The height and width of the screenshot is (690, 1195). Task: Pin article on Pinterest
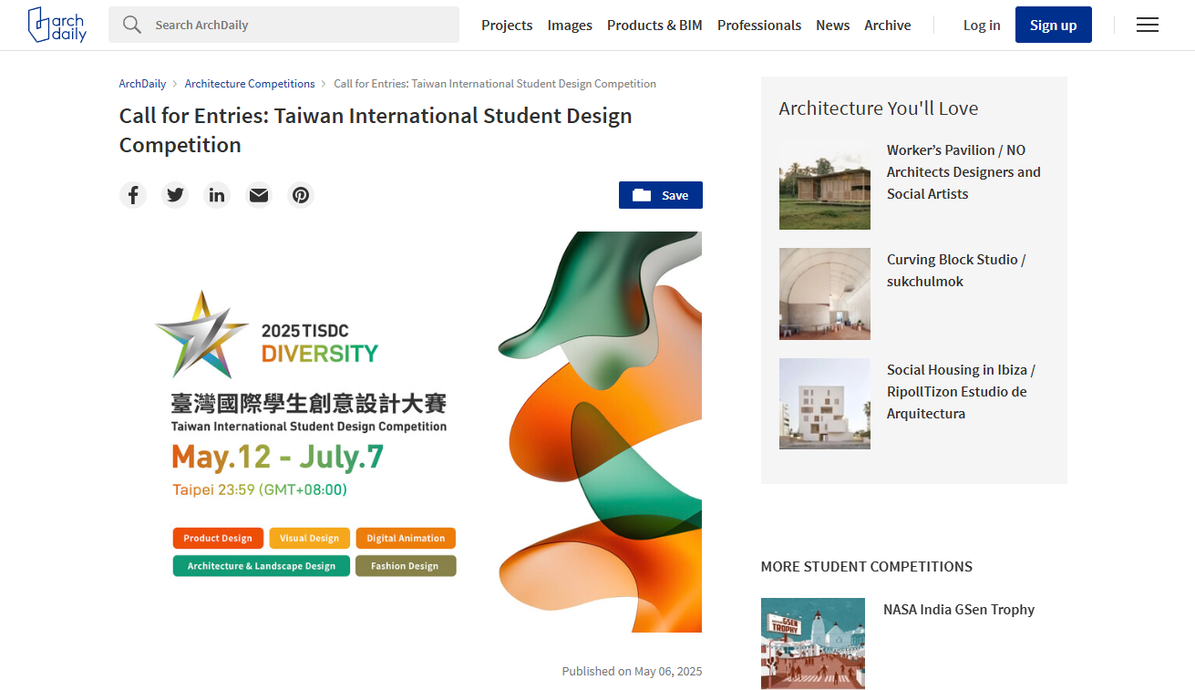click(301, 195)
